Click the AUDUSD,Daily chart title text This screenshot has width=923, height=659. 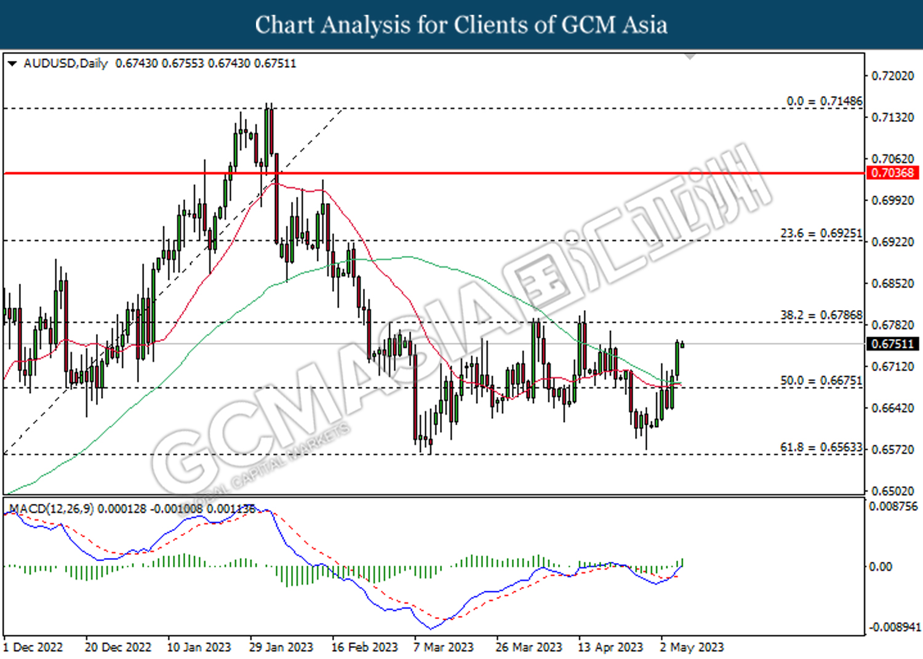pos(65,63)
